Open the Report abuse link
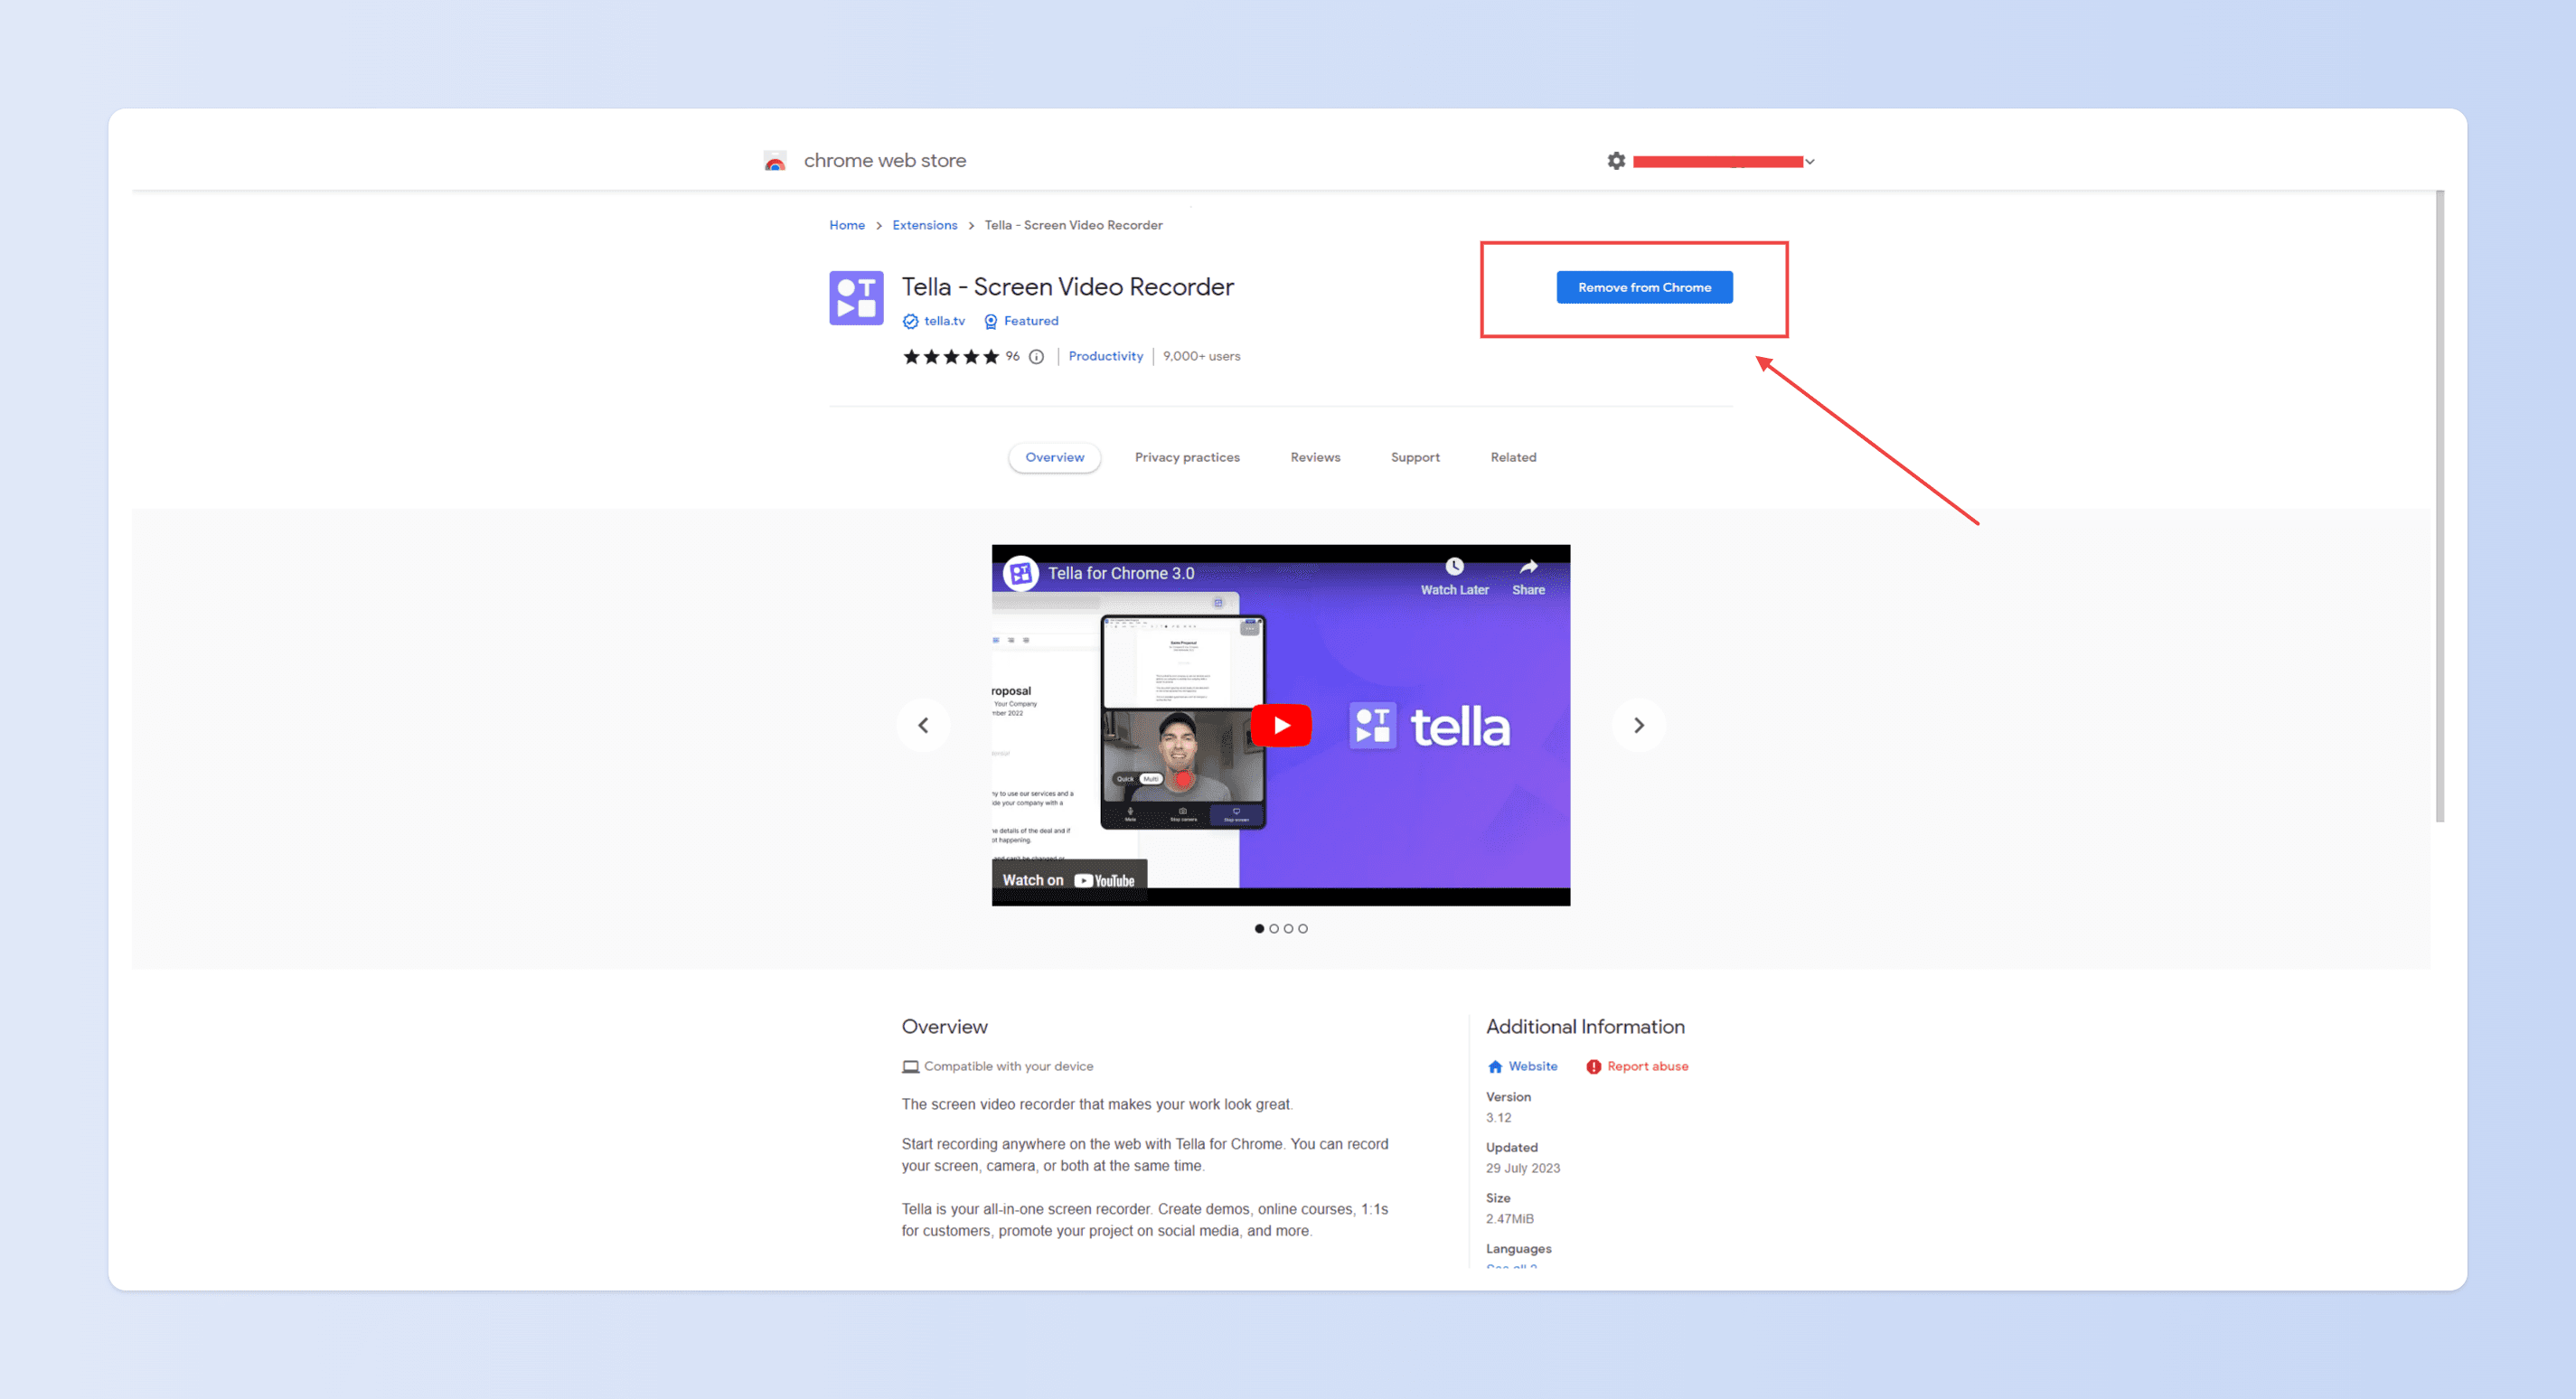Viewport: 2576px width, 1399px height. (x=1646, y=1066)
